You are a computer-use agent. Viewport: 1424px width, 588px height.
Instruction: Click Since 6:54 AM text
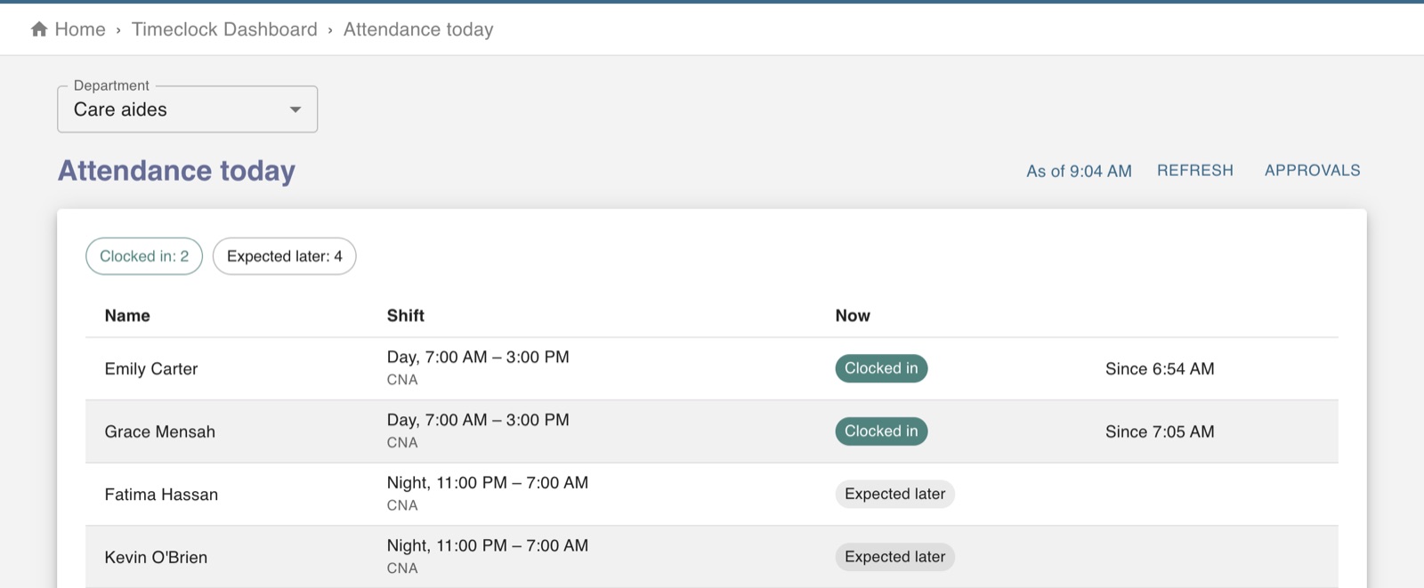(x=1160, y=369)
